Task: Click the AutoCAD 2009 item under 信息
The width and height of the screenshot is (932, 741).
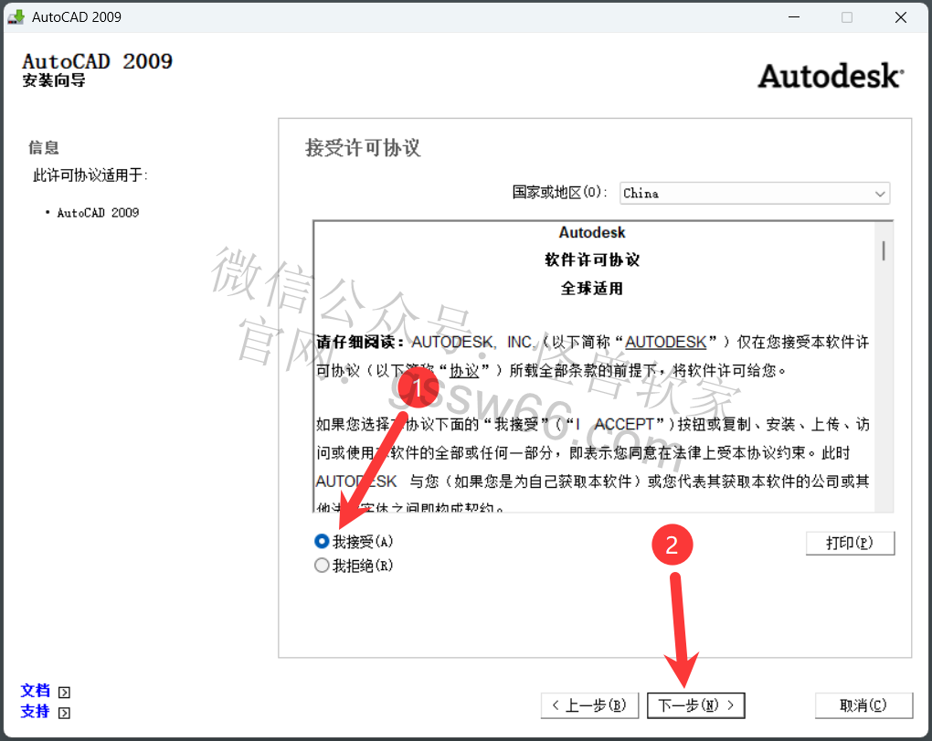Action: tap(98, 213)
